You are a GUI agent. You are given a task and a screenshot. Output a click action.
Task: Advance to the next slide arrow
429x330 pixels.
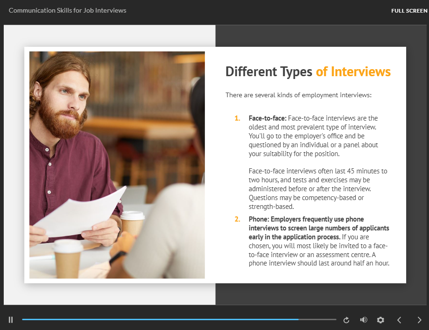coord(419,320)
